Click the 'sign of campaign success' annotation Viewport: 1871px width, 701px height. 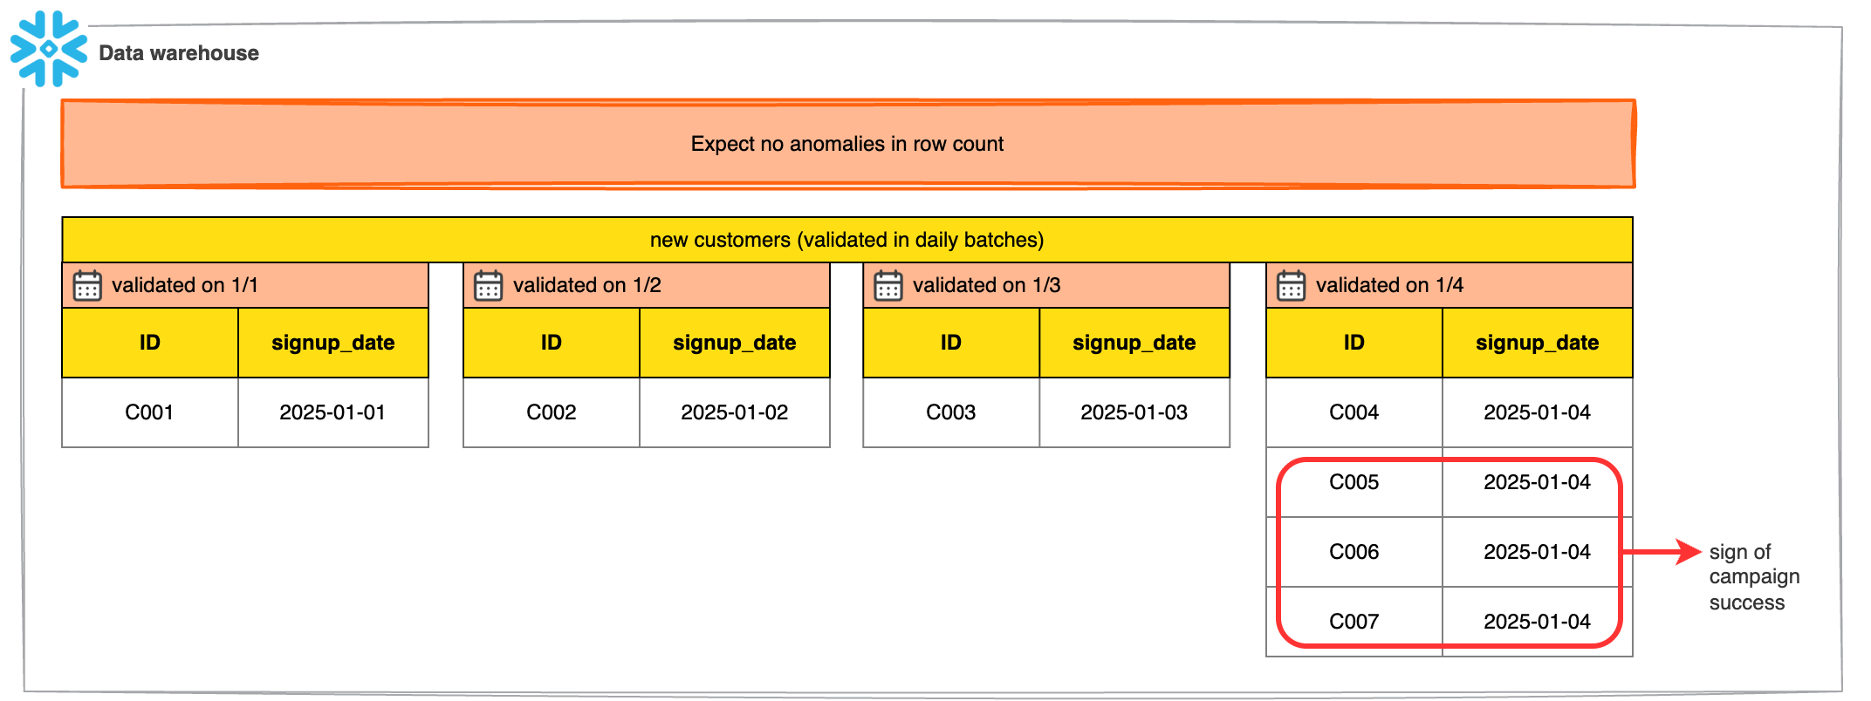[x=1753, y=577]
